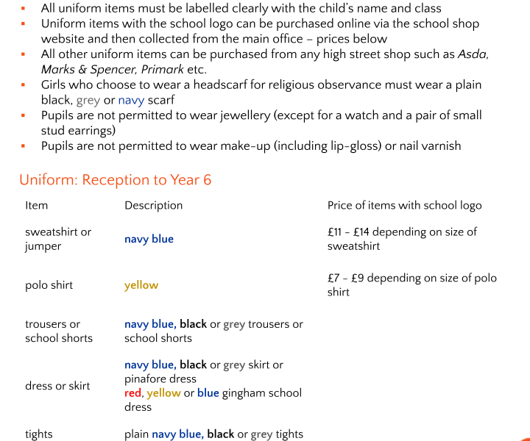Click the red word in gingham dress description

click(x=132, y=393)
